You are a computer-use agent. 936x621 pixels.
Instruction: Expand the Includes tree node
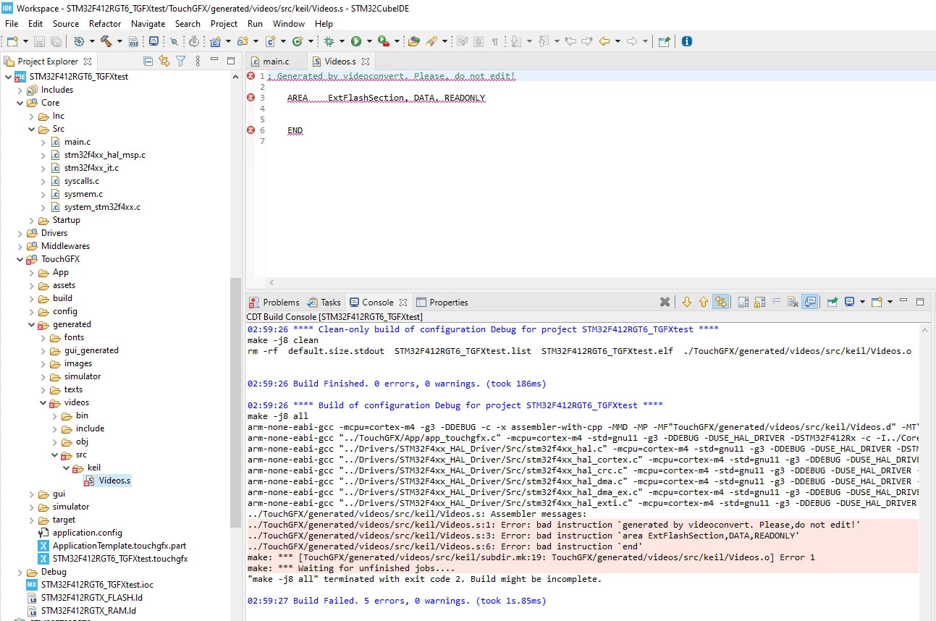tap(20, 90)
